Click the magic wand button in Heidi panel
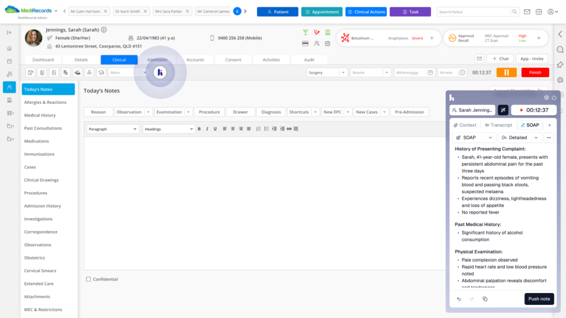Image resolution: width=566 pixels, height=318 pixels. point(503,110)
